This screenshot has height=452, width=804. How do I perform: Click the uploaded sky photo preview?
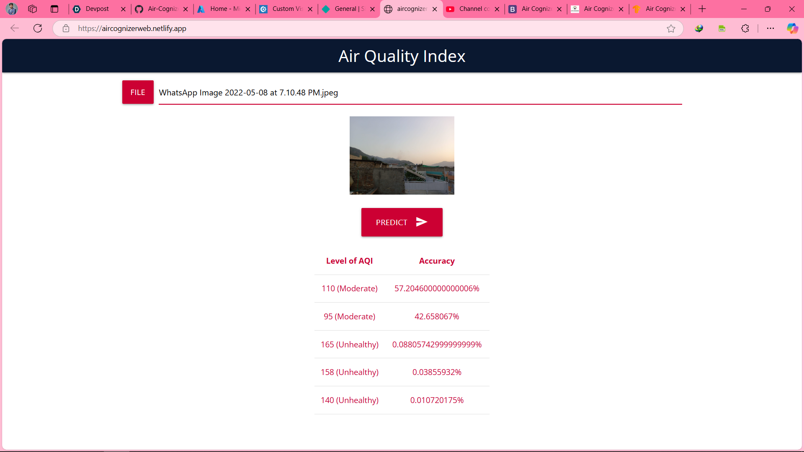[402, 155]
